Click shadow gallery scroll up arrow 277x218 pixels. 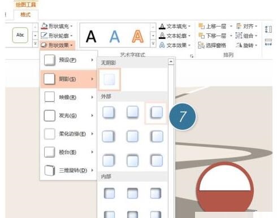coord(171,62)
